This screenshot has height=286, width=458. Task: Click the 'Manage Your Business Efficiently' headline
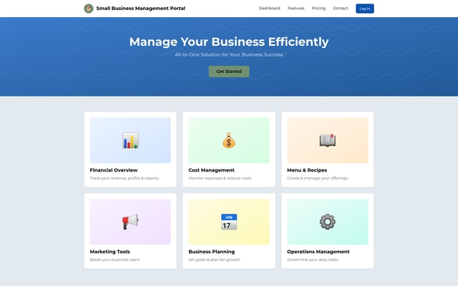[x=229, y=41]
